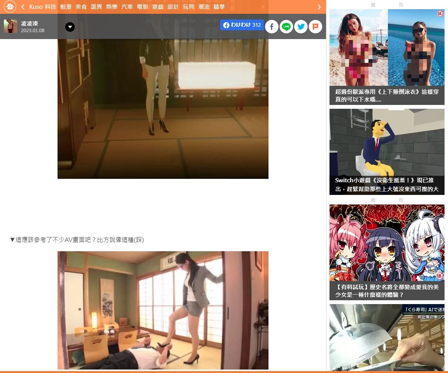Open the 美食 category
Viewport: 448px width, 373px height.
click(x=81, y=7)
